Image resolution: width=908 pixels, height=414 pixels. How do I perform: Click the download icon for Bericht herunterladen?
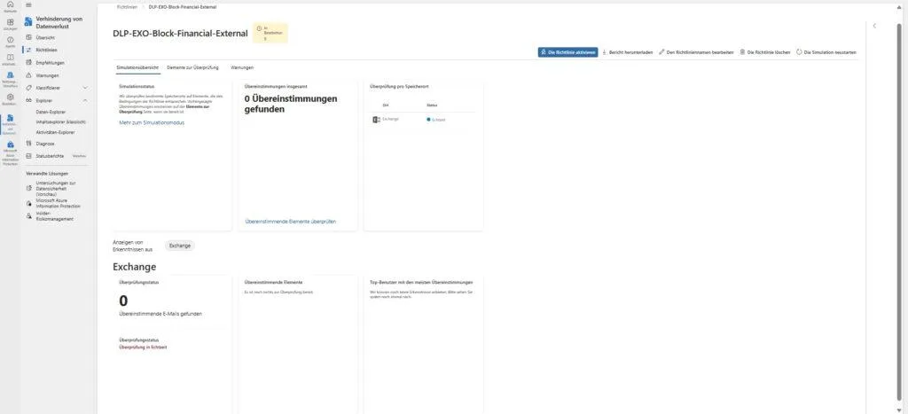pyautogui.click(x=605, y=52)
